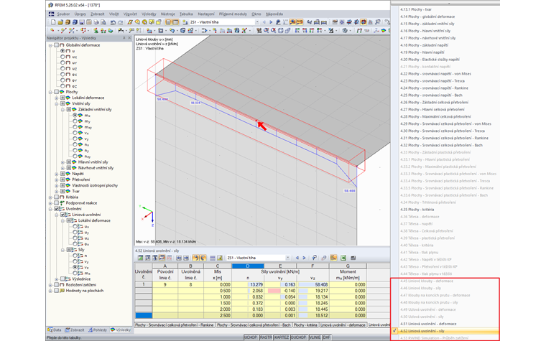The height and width of the screenshot is (341, 546).
Task: Go to next load case in table toolbar
Action: click(305, 257)
